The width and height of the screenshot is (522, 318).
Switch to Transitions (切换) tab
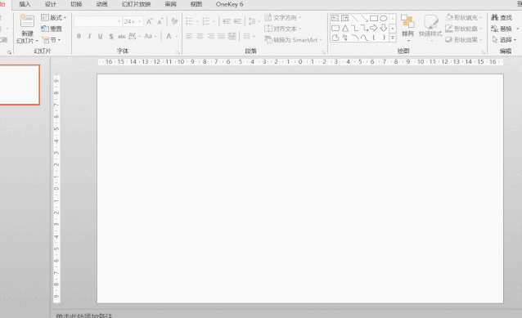pyautogui.click(x=76, y=4)
